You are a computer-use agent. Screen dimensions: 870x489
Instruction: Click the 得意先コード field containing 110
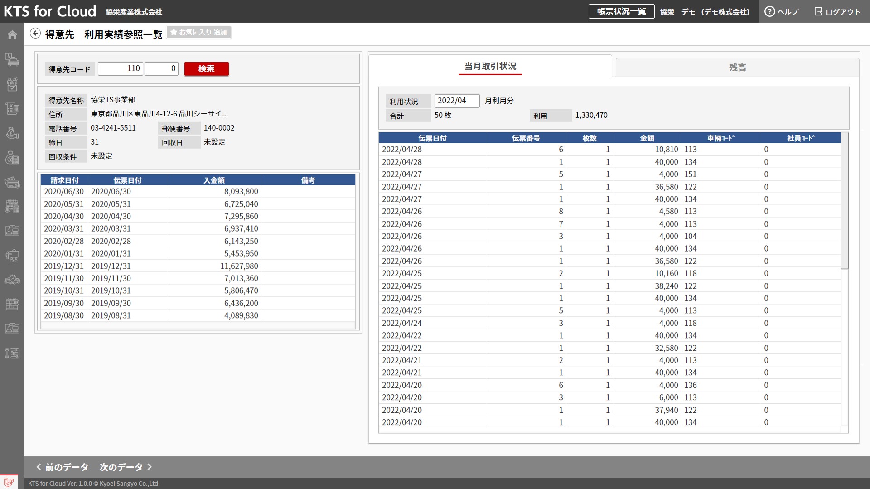click(x=121, y=68)
